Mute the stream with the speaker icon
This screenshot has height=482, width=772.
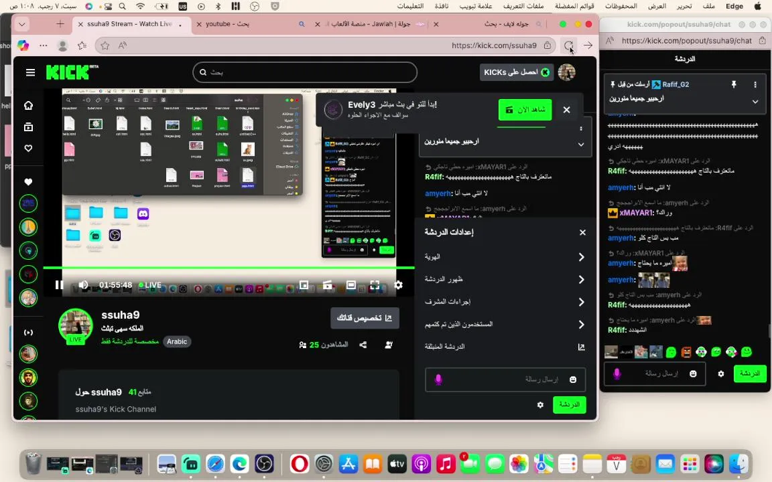tap(83, 285)
